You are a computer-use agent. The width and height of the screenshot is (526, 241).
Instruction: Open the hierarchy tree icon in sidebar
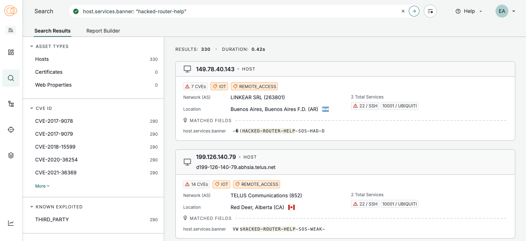[x=11, y=104]
